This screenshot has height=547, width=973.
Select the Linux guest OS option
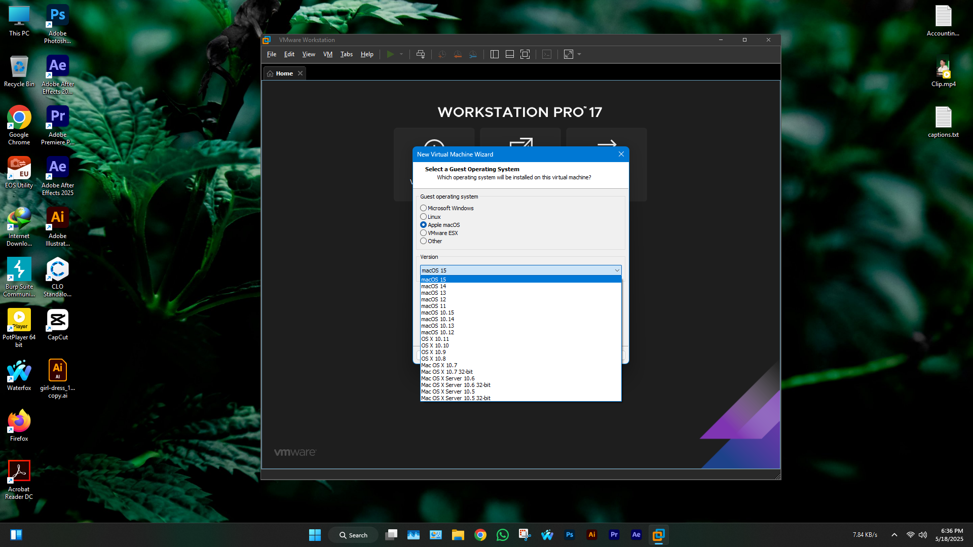click(x=424, y=217)
